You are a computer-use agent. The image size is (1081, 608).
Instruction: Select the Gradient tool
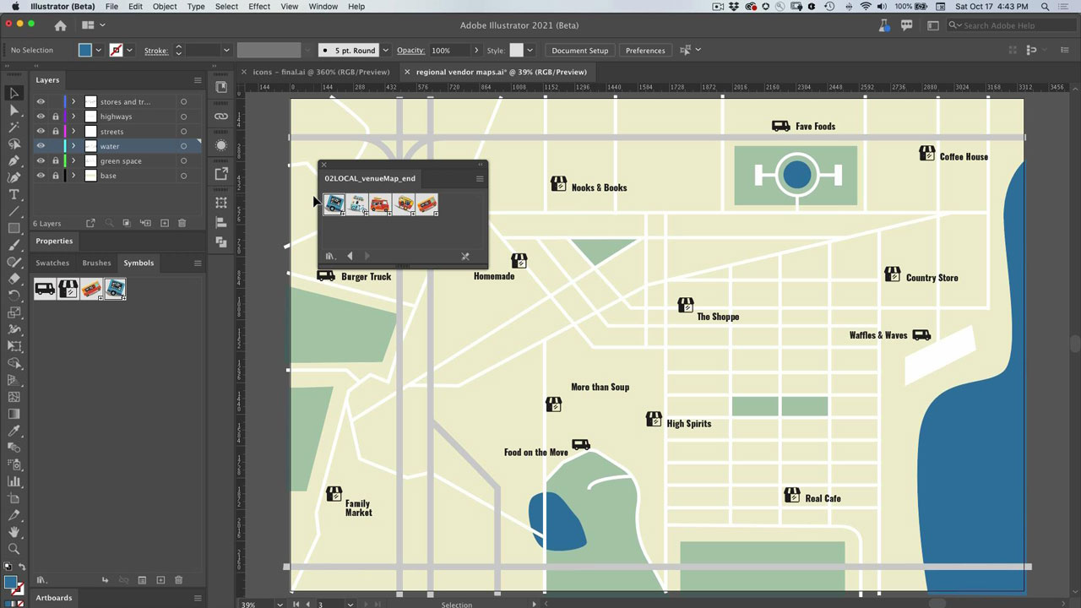[14, 414]
